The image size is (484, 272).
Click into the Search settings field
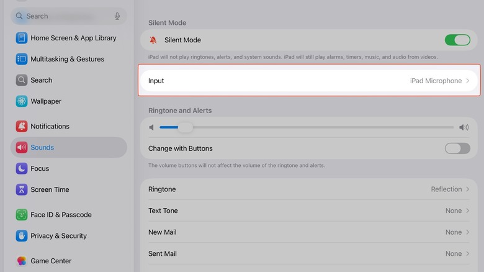click(65, 16)
